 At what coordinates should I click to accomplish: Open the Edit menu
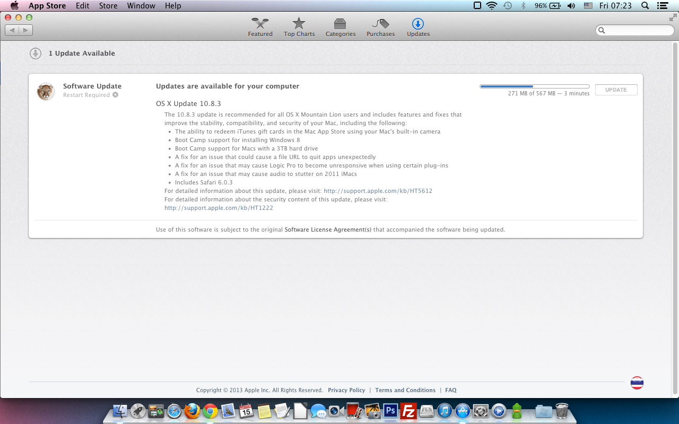(82, 6)
